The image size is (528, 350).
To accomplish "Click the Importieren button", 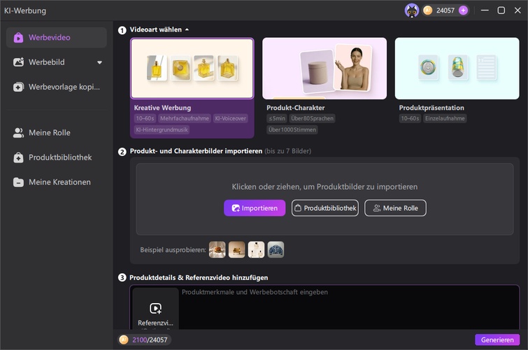I will tap(255, 208).
